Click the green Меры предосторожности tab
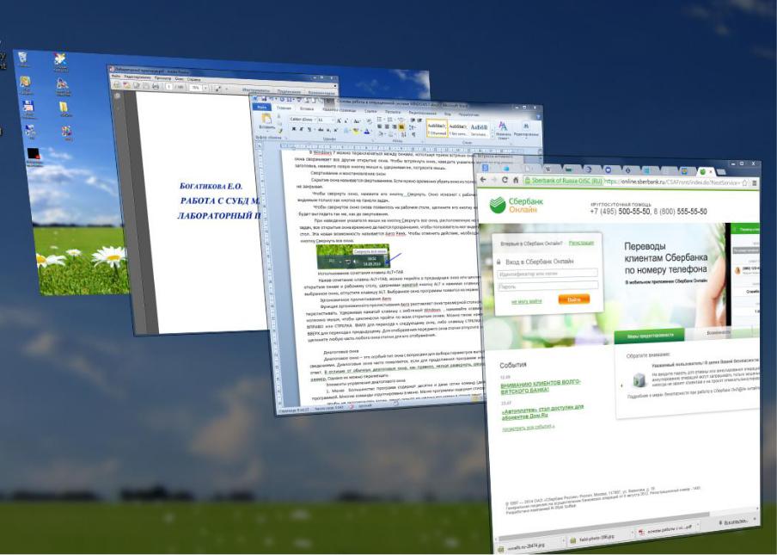Screen dimensions: 777x555 pyautogui.click(x=650, y=336)
